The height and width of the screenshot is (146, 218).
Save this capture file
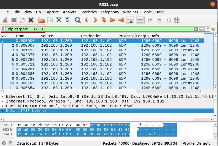50,20
